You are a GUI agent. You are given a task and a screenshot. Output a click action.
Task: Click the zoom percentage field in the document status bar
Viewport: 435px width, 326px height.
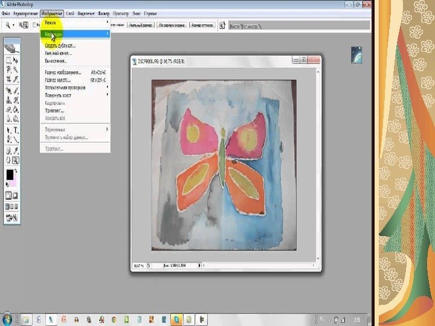(139, 265)
